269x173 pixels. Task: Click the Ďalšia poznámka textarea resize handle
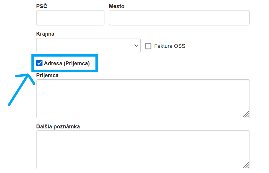[246, 165]
